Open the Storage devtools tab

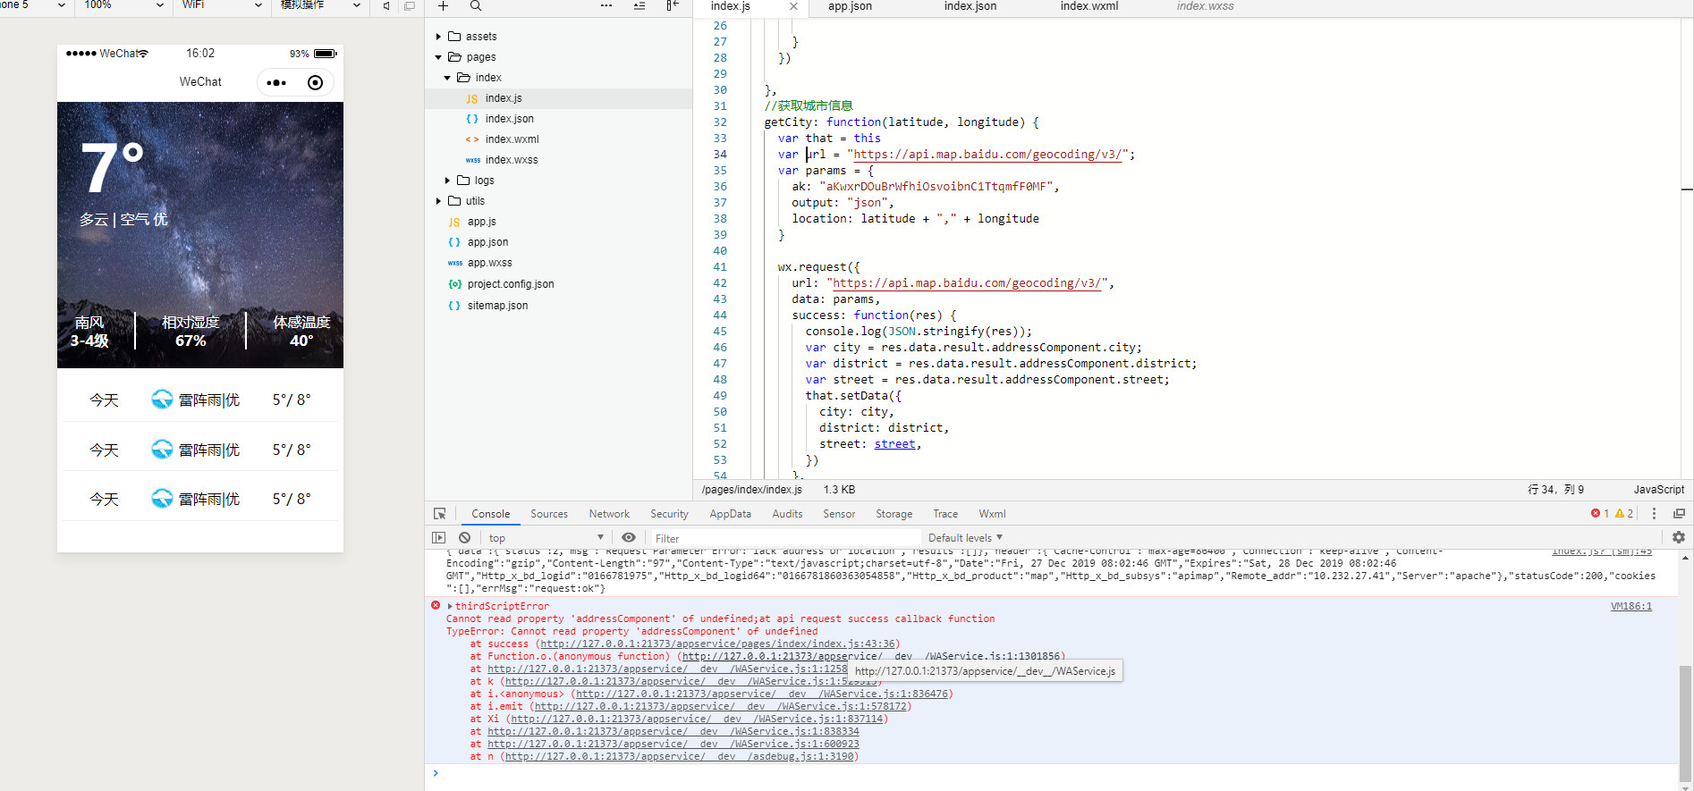coord(894,514)
